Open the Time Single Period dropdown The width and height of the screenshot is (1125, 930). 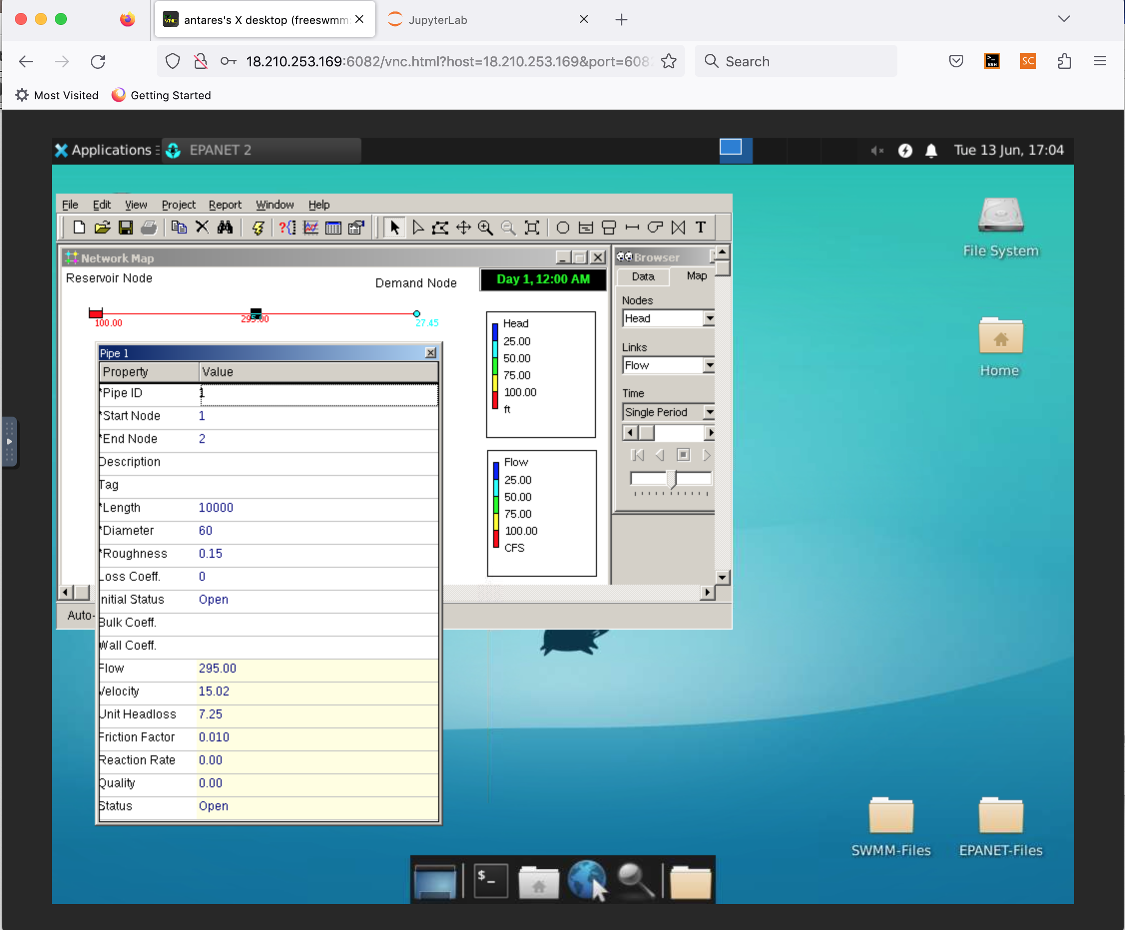point(709,412)
